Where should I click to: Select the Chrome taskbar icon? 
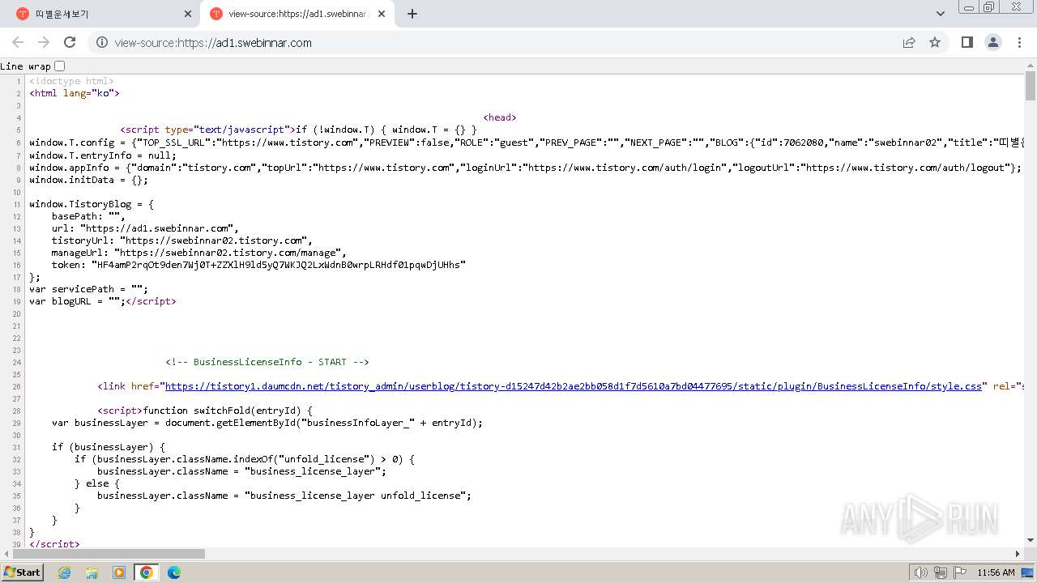pos(147,572)
